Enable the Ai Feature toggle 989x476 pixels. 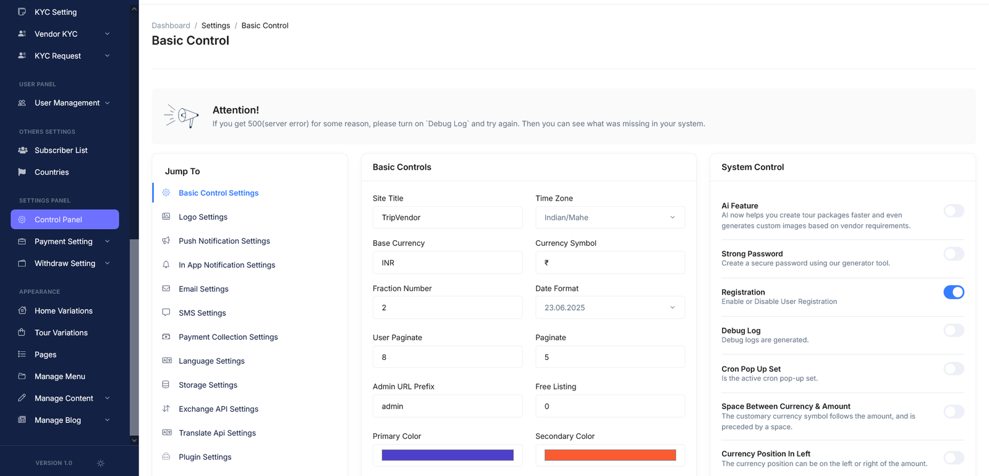point(953,211)
